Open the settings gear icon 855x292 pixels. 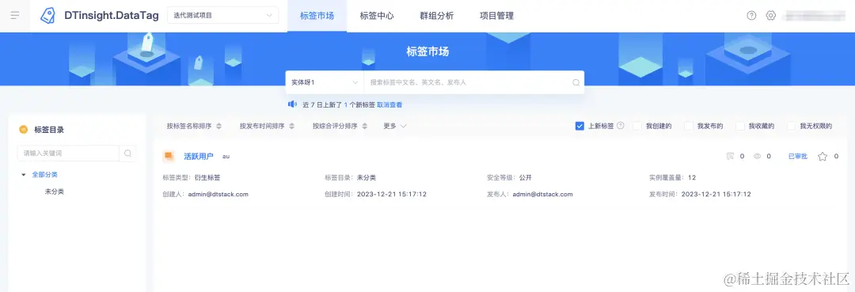click(770, 15)
